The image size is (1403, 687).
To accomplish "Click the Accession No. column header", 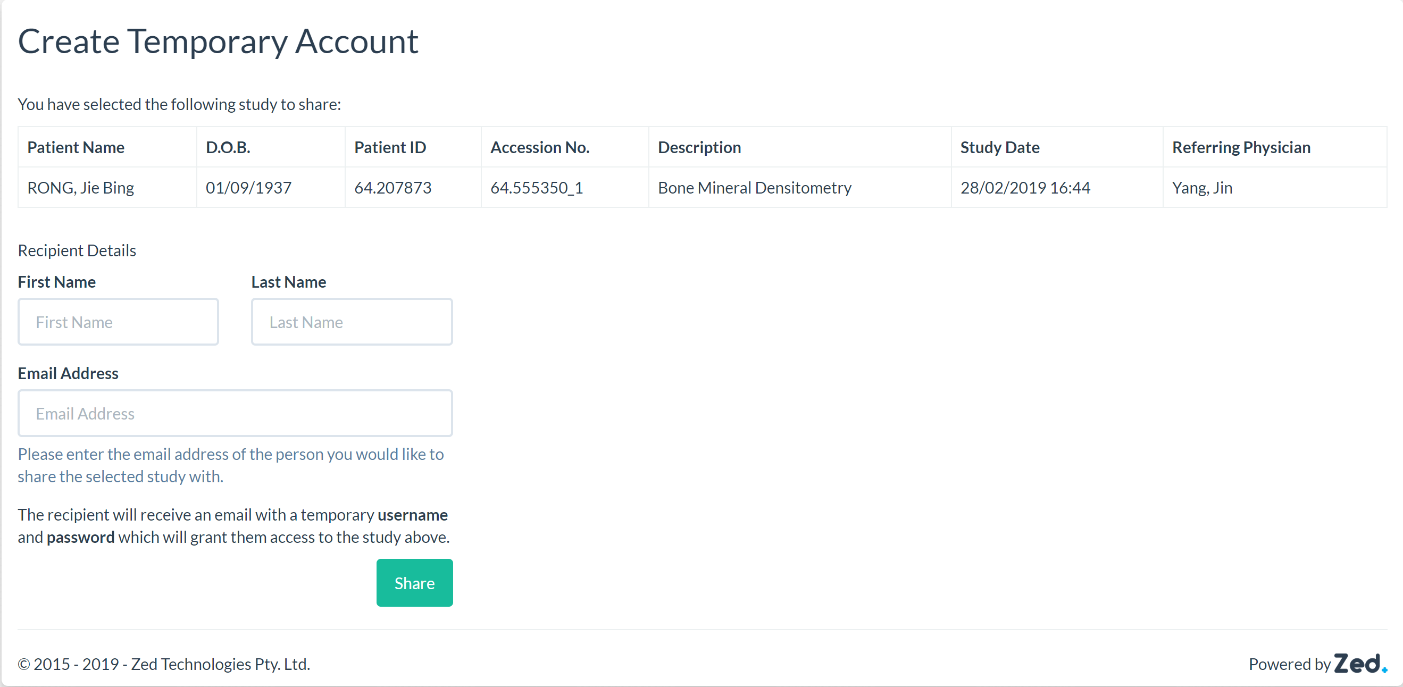I will (x=539, y=147).
